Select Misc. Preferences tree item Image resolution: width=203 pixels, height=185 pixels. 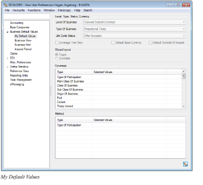20,62
